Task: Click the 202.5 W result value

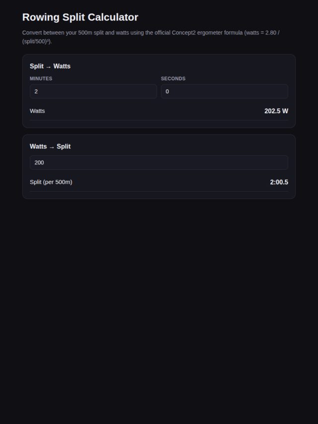Action: [276, 111]
